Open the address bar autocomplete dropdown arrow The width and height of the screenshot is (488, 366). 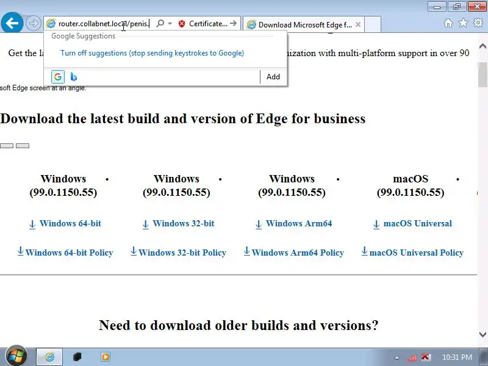(x=170, y=23)
